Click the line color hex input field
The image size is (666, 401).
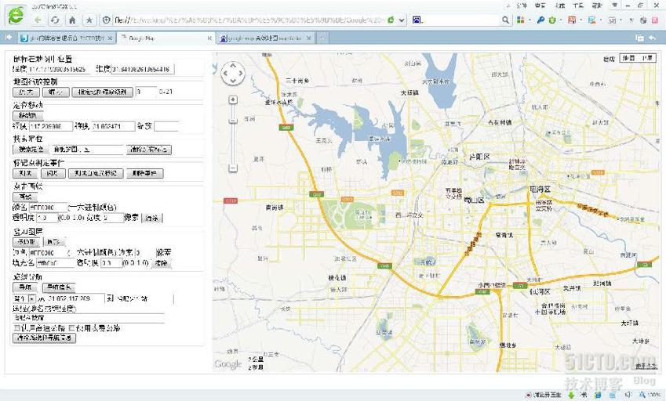tap(47, 207)
